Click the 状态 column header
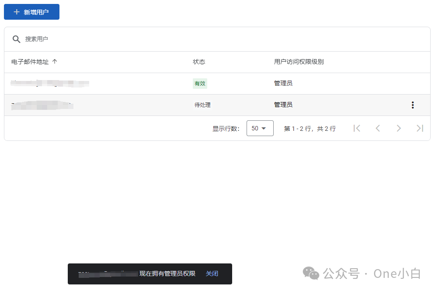Image resolution: width=435 pixels, height=291 pixels. tap(199, 62)
